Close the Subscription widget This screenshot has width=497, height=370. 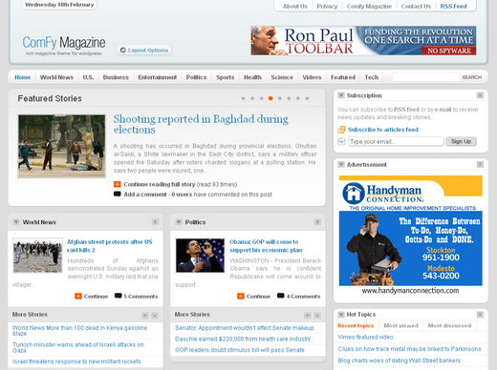[x=480, y=95]
